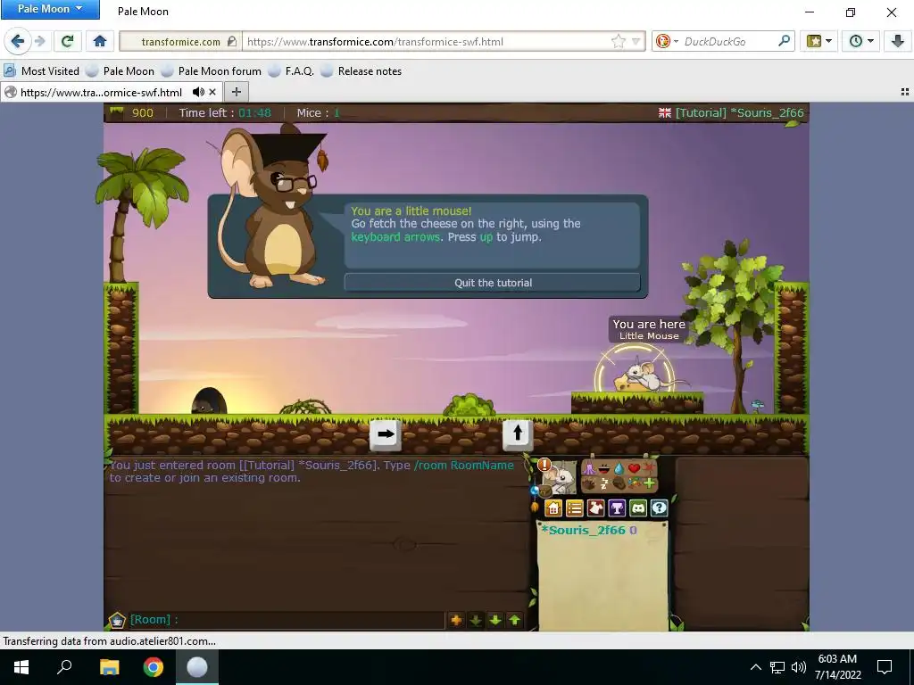Screen dimensions: 914x685
Task: Click the facepalm brown fist emote
Action: point(619,483)
